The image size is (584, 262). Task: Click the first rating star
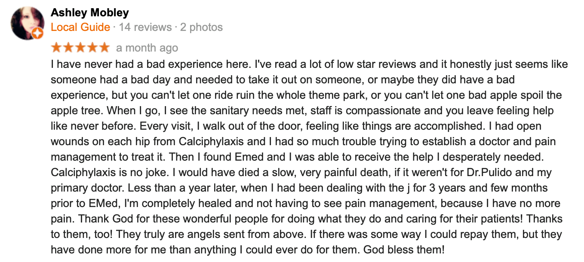56,47
